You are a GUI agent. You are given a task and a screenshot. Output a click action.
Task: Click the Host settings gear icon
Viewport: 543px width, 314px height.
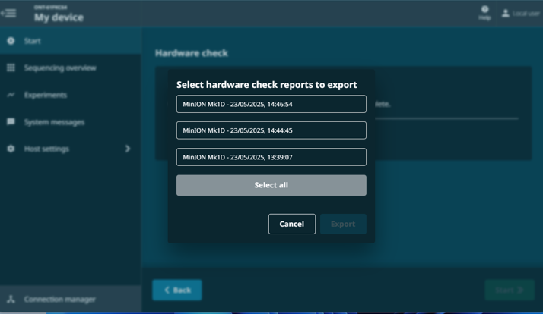11,149
